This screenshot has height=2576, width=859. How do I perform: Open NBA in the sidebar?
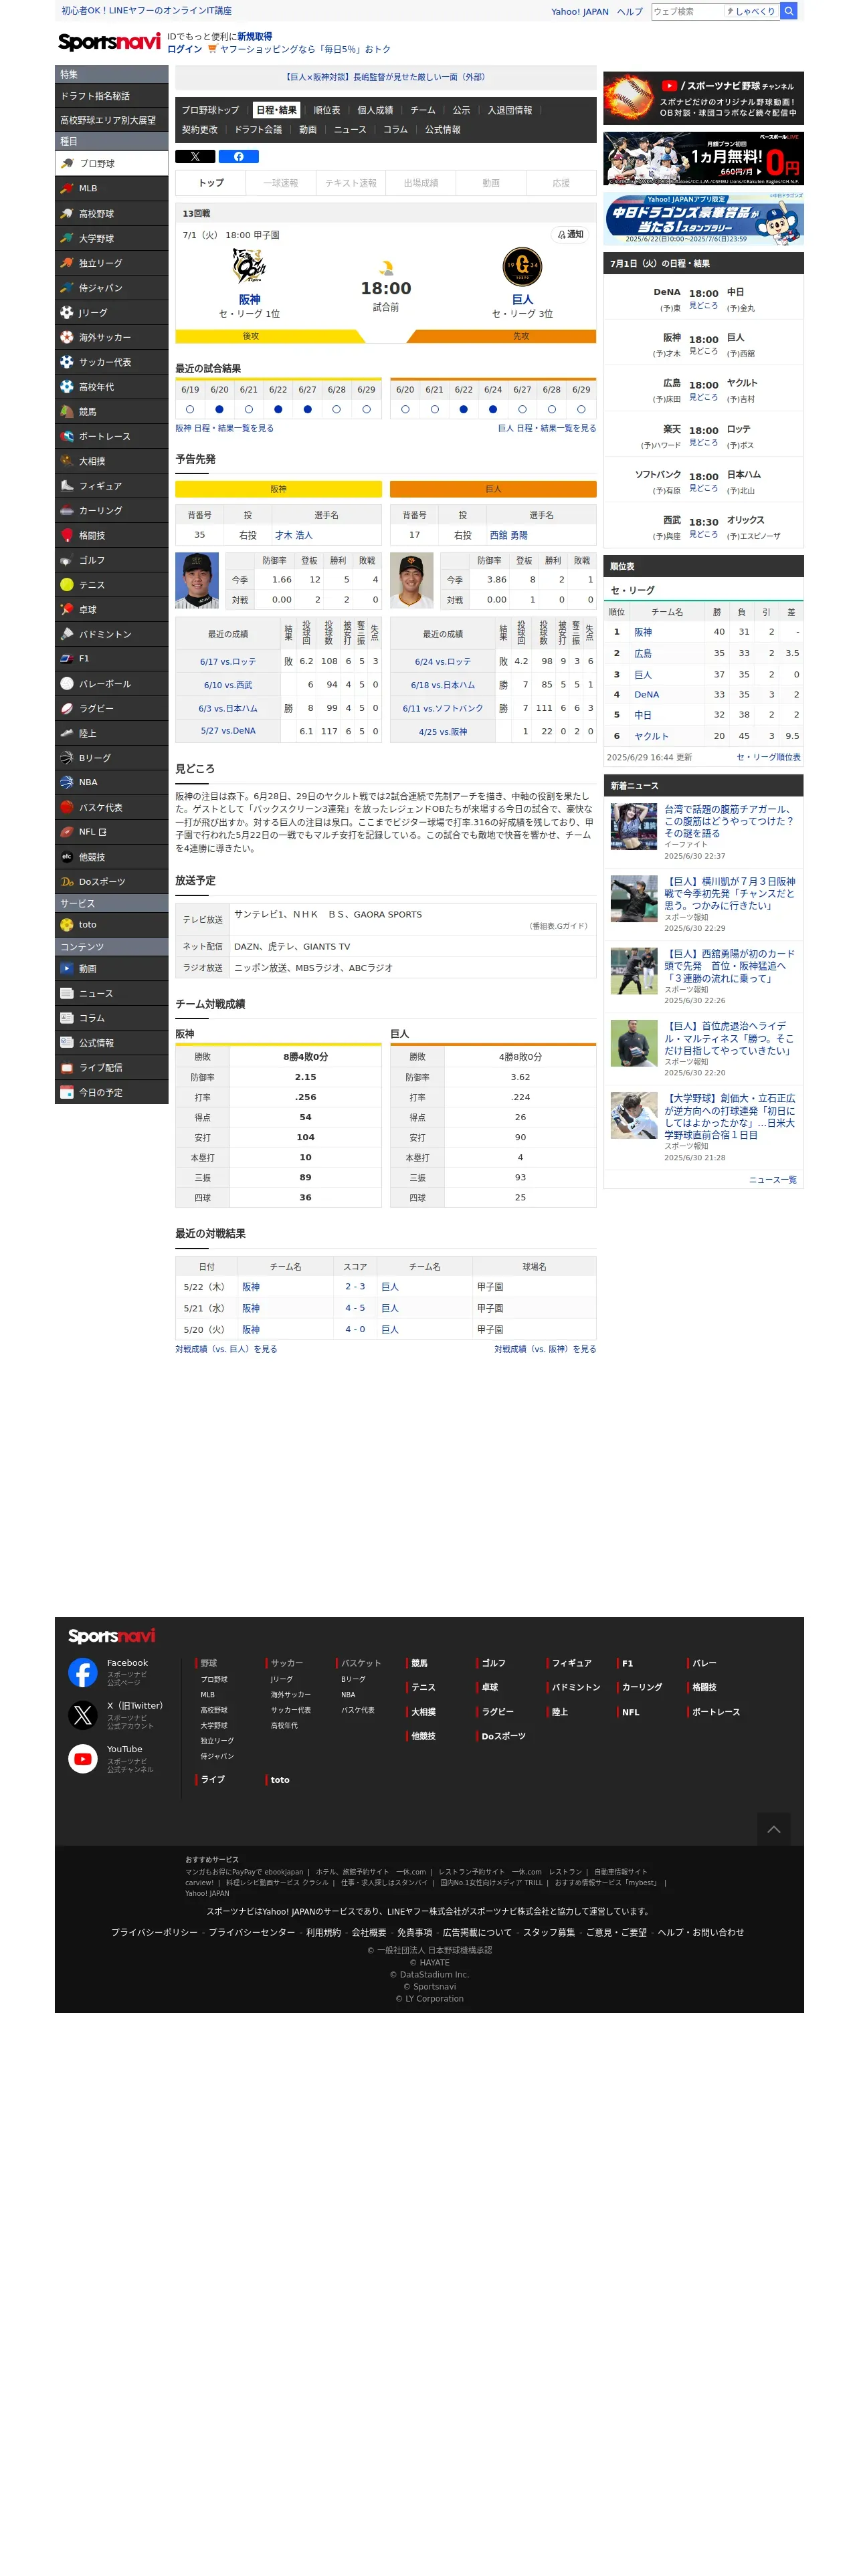[x=111, y=783]
